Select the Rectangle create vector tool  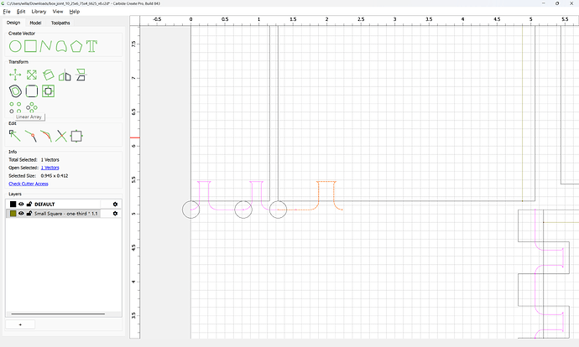(x=31, y=46)
